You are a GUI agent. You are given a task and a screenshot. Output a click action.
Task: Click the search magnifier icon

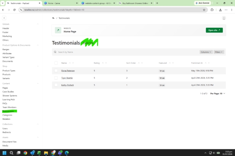pyautogui.click(x=55, y=52)
